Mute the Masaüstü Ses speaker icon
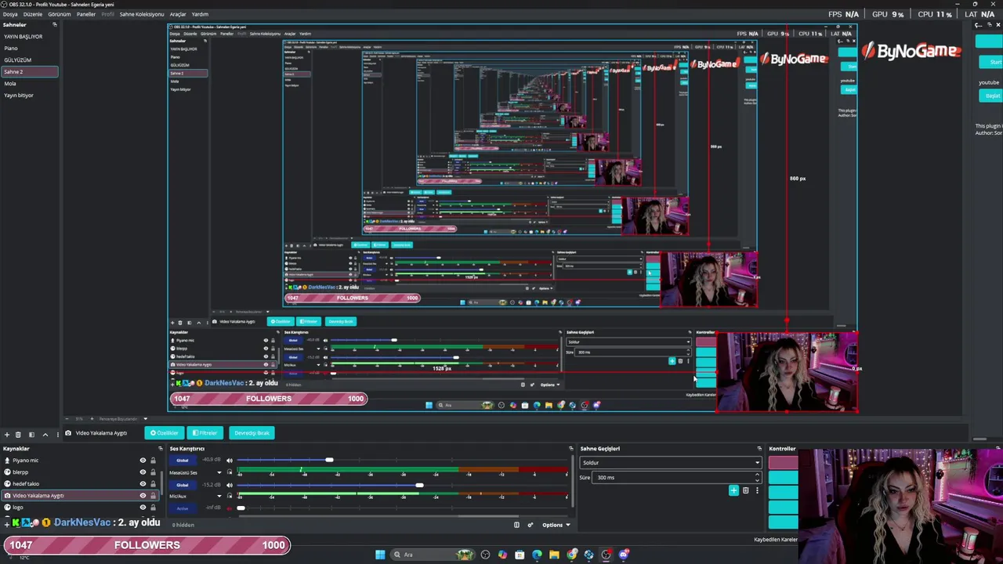 click(230, 461)
